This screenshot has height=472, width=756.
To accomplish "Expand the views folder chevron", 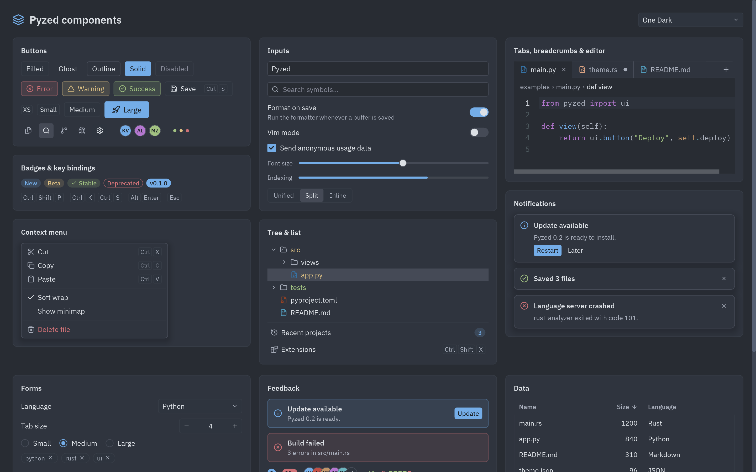I will 284,262.
